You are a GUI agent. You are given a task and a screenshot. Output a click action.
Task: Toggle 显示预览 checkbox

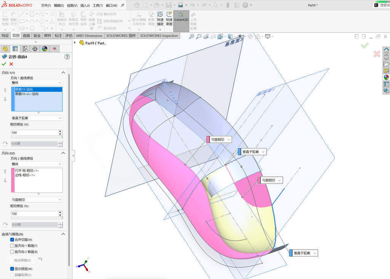point(12,269)
